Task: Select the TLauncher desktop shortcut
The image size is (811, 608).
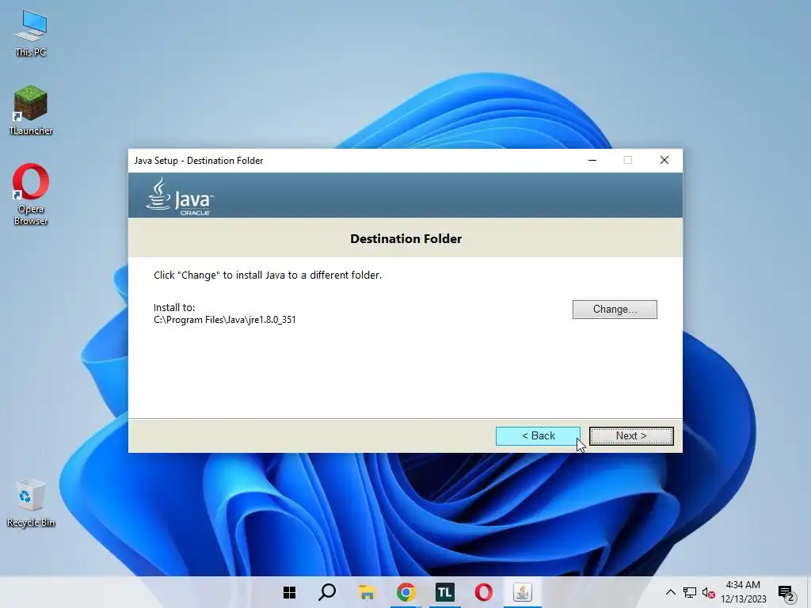Action: (31, 111)
